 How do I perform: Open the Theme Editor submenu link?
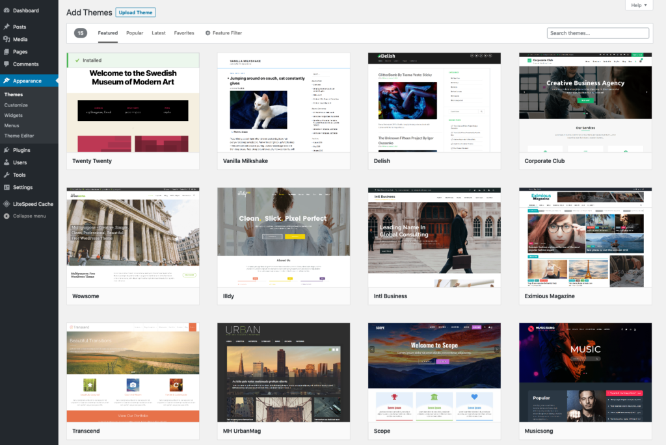pyautogui.click(x=19, y=136)
